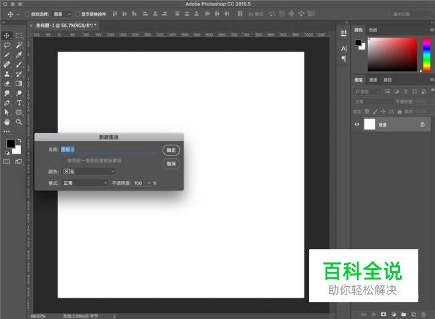Enable the 显示变换控件 checkbox
Viewport: 435px width, 319px height.
tap(77, 13)
